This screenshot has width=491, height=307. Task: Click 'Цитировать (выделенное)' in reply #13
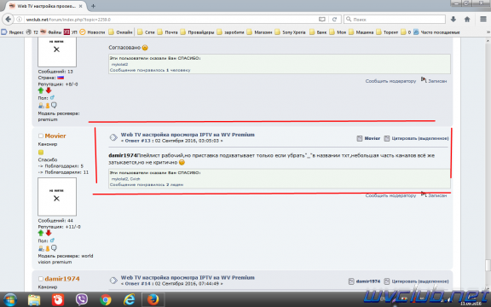(417, 138)
